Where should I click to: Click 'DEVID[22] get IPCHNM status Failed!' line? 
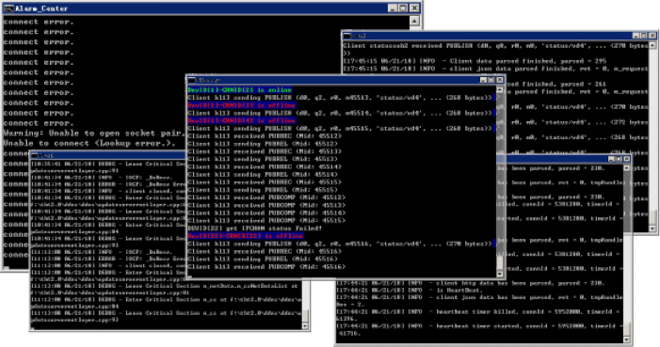[x=255, y=229]
